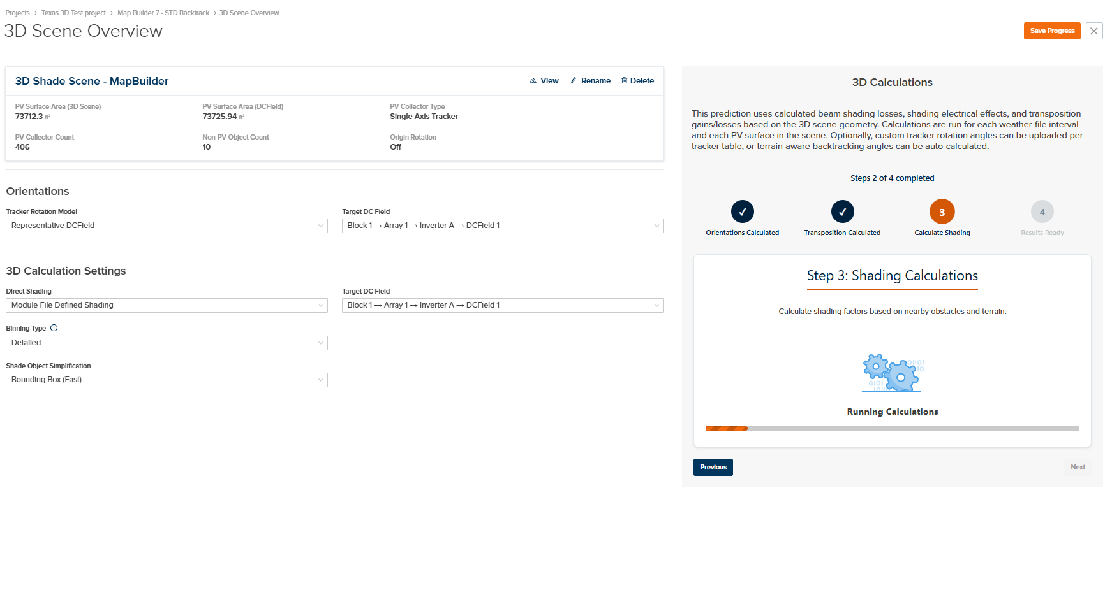Open Map Builder 7 - STD Backtrack breadcrumb

click(163, 13)
